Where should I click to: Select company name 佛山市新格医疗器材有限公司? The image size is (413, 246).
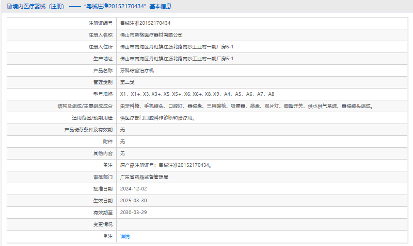(151, 35)
